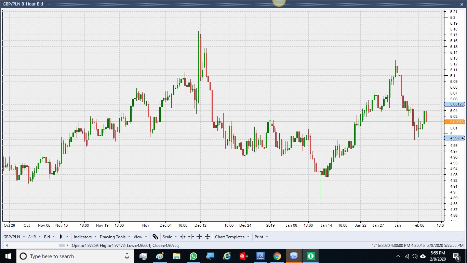
Task: Click the GBP/PLN 8-Hour Bid title
Action: (23, 4)
